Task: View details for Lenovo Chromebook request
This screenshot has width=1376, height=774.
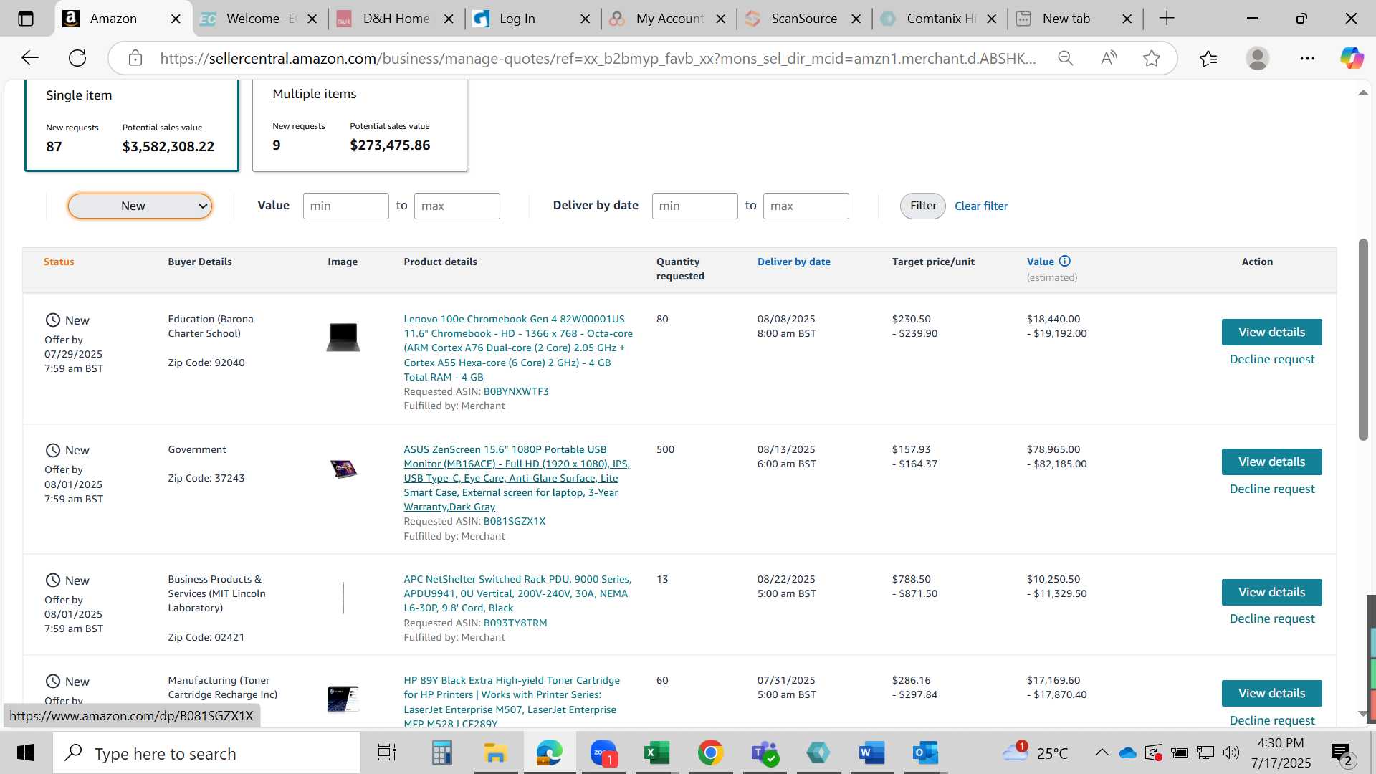Action: (x=1271, y=333)
